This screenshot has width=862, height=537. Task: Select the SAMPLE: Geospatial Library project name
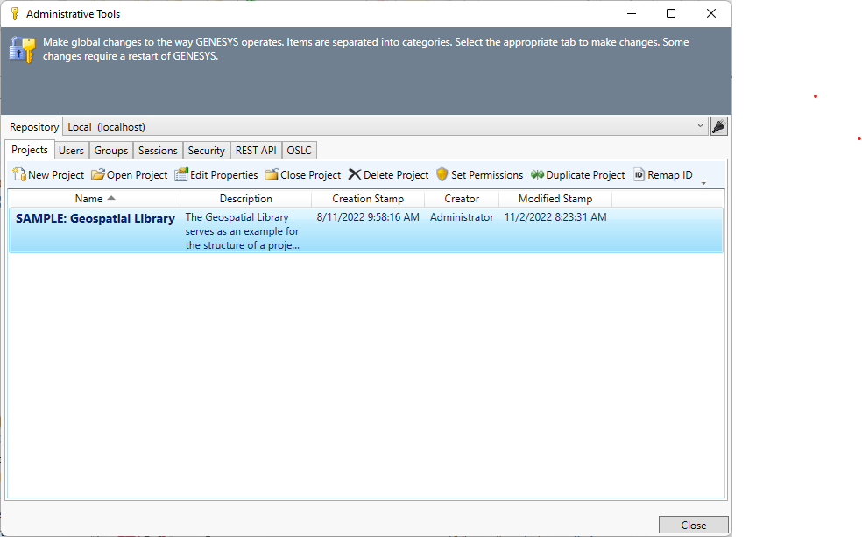point(95,218)
